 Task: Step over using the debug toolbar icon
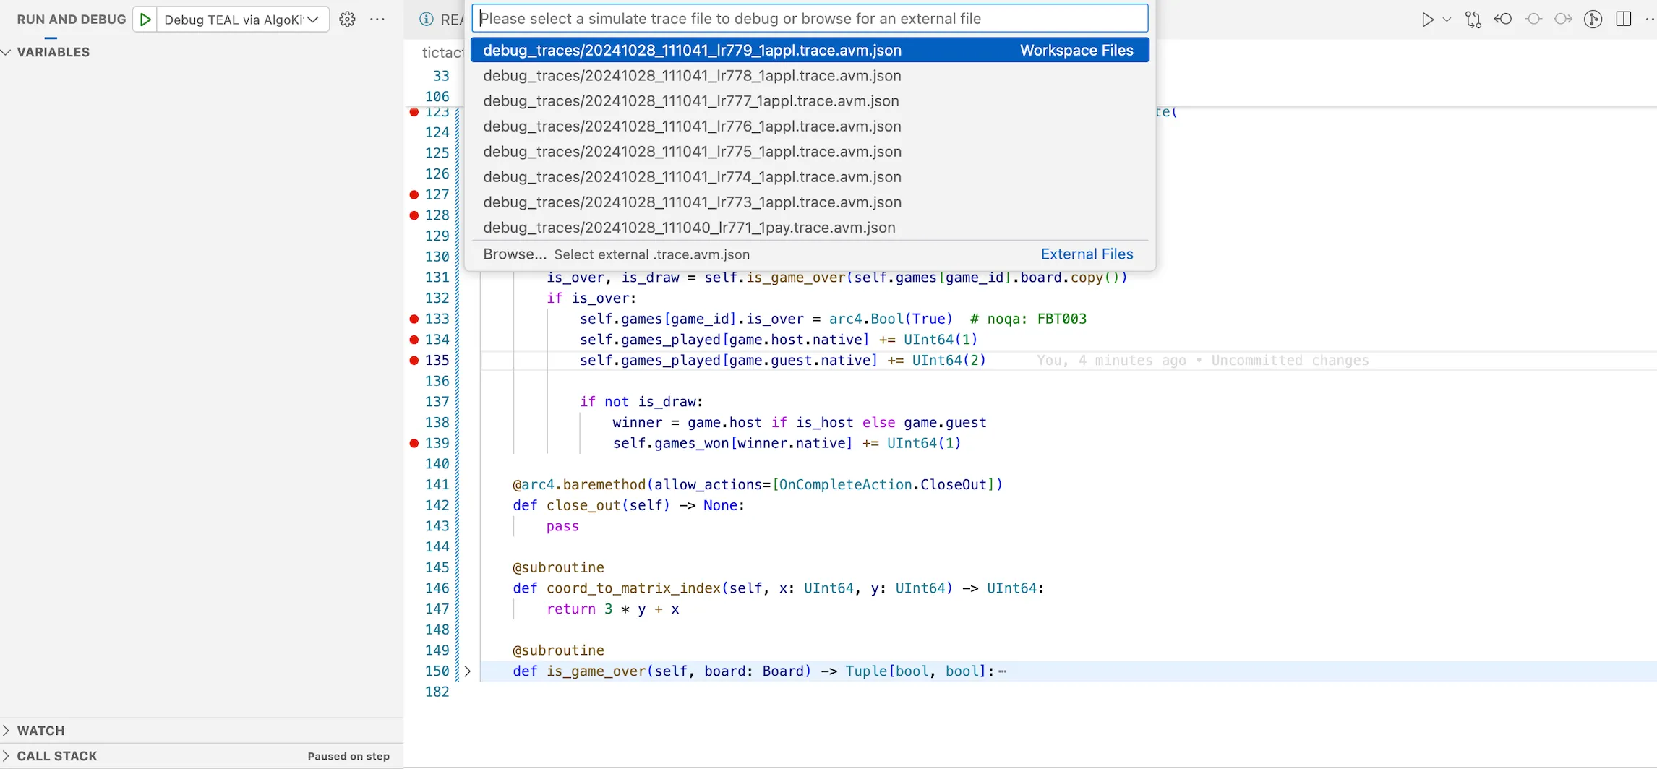(1533, 19)
